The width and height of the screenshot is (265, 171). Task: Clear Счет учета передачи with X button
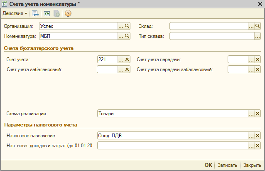[258, 59]
